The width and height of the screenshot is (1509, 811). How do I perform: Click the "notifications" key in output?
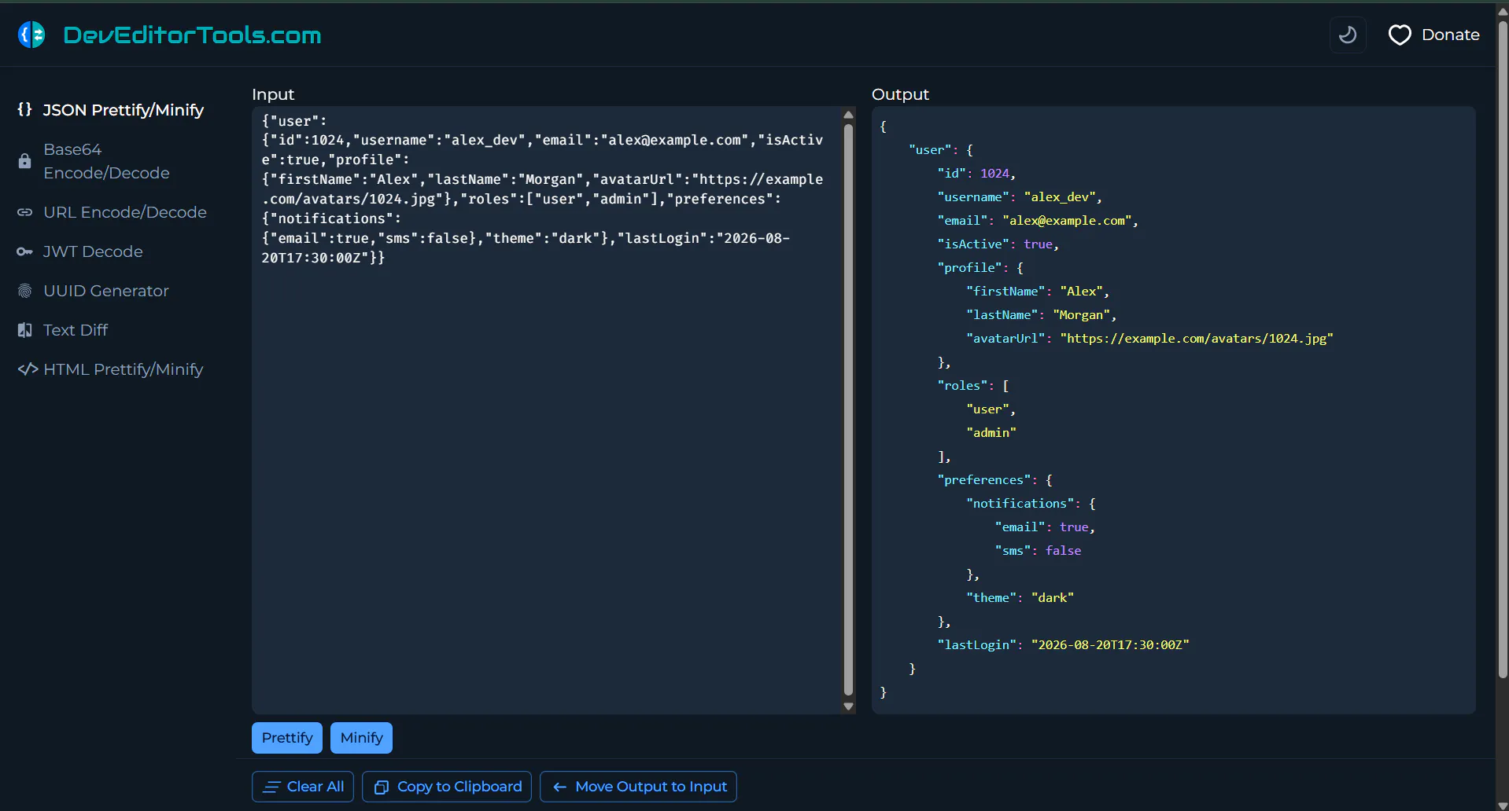pyautogui.click(x=1020, y=504)
